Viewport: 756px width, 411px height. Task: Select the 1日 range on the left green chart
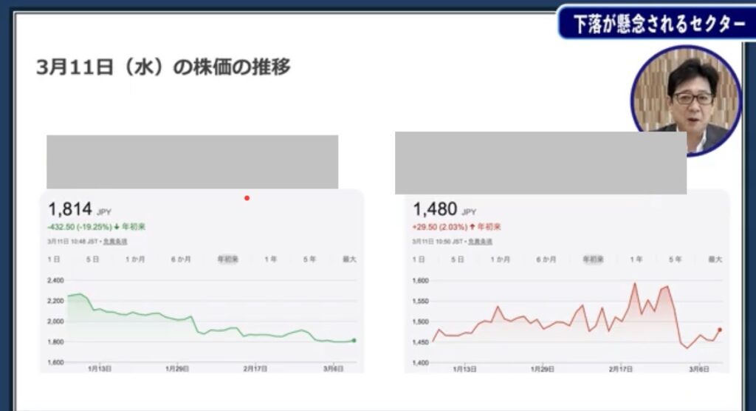click(x=54, y=259)
